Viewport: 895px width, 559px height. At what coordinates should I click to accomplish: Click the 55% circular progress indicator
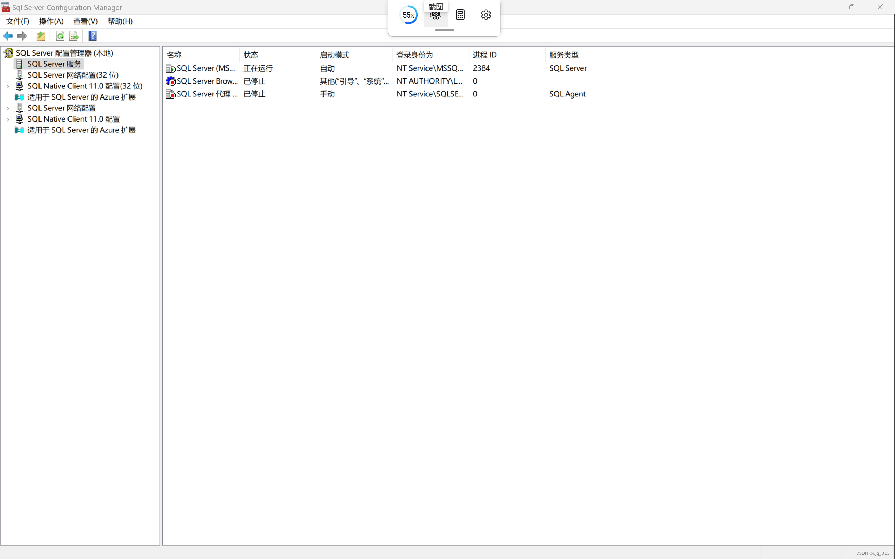408,15
